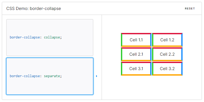
Task: Click the green 'collapse' value in code
Action: click(52, 37)
